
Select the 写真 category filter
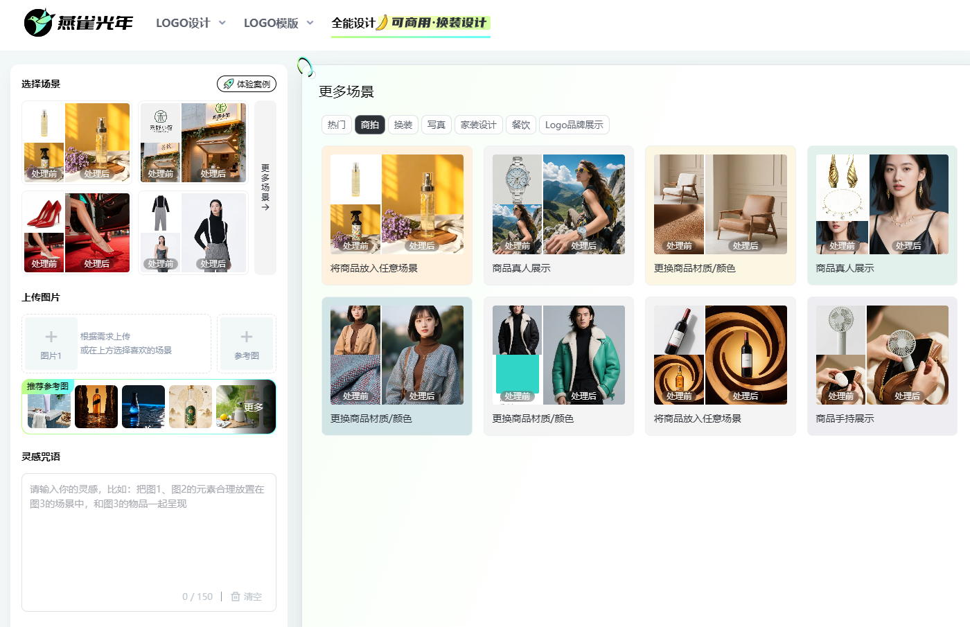tap(436, 125)
